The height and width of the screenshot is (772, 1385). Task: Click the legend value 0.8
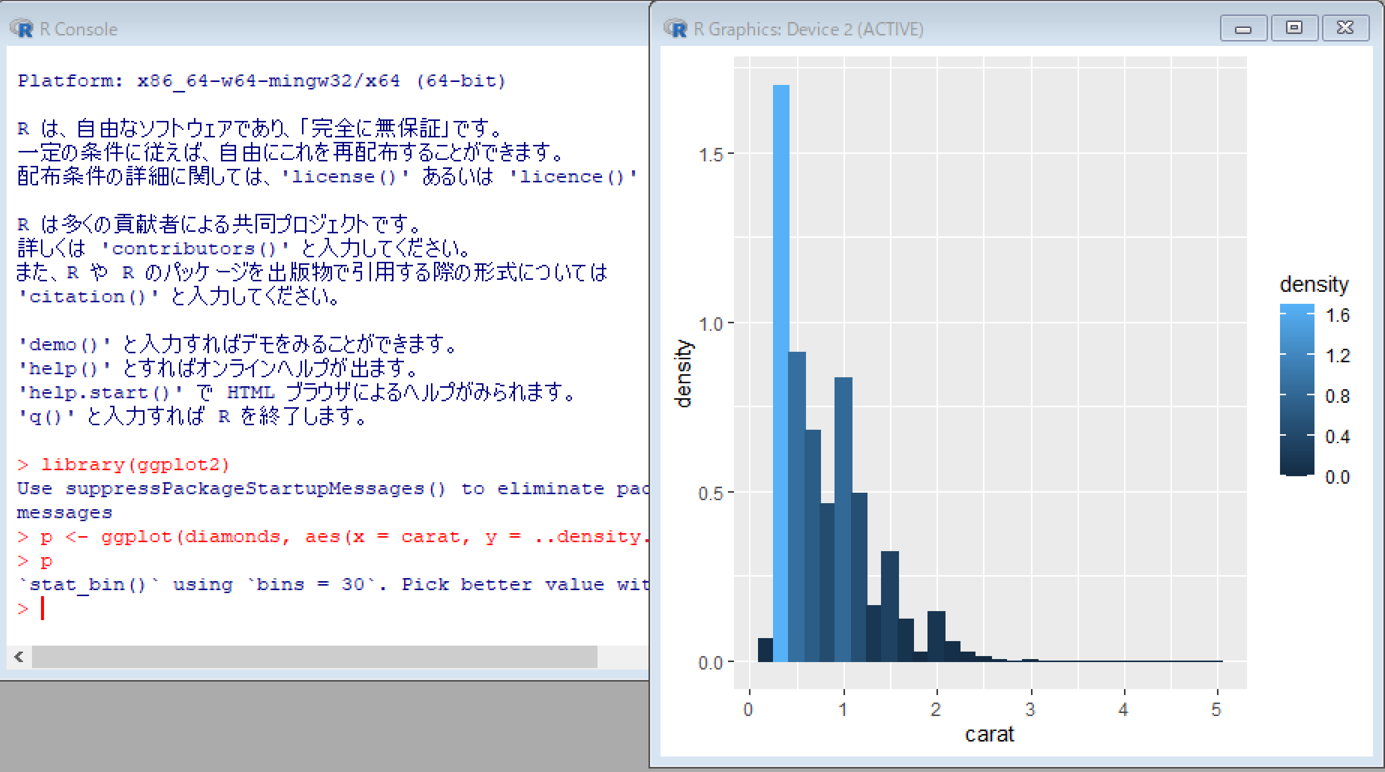click(x=1337, y=396)
